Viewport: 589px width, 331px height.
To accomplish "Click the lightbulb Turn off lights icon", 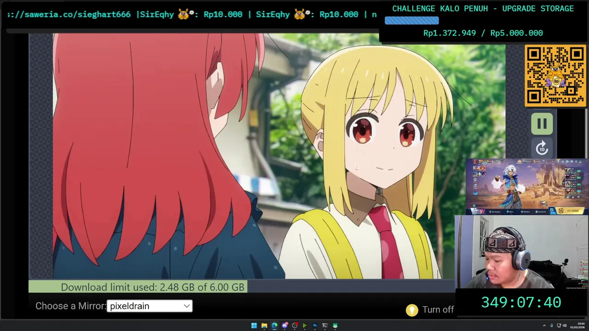I will tap(411, 310).
